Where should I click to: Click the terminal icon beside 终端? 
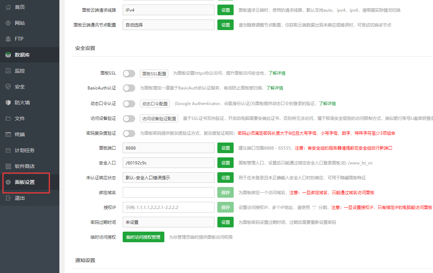(8, 134)
